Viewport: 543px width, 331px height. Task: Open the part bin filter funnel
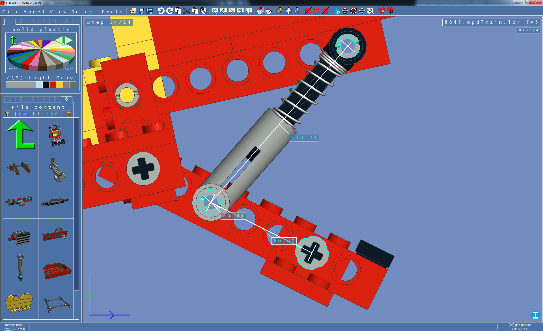[x=7, y=114]
